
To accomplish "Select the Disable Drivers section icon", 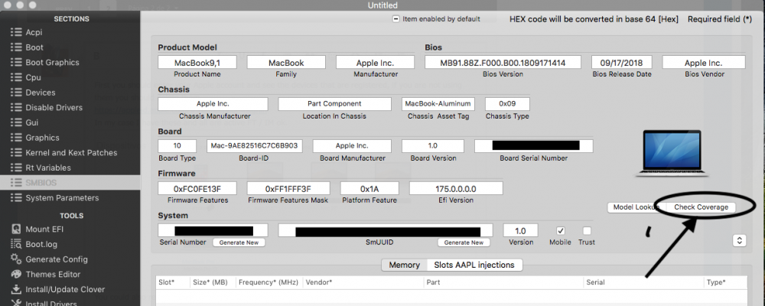I will 16,107.
